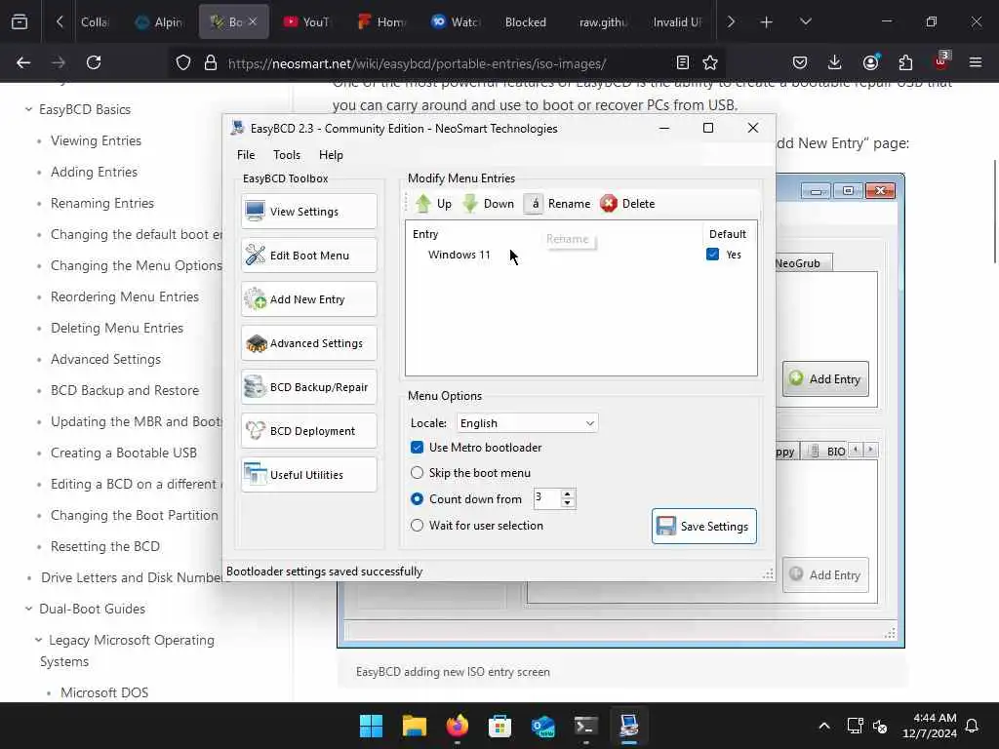
Task: Show hidden system tray icons
Action: [824, 726]
